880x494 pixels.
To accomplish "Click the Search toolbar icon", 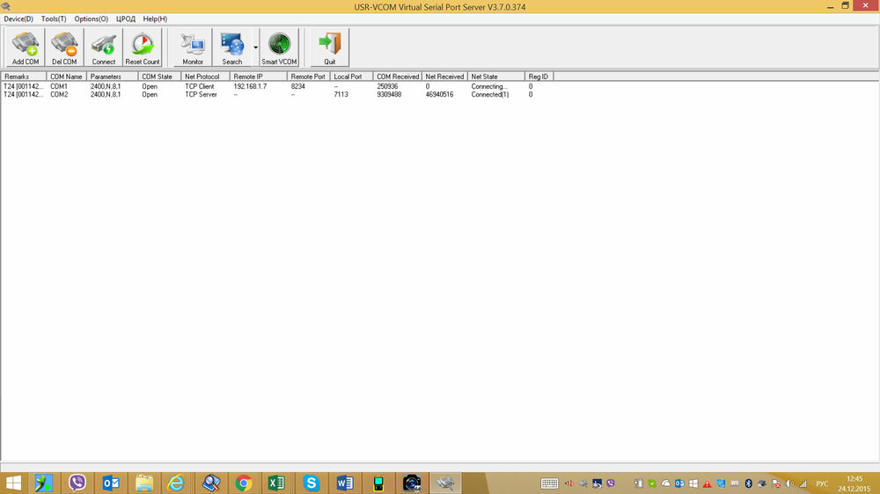I will click(231, 47).
